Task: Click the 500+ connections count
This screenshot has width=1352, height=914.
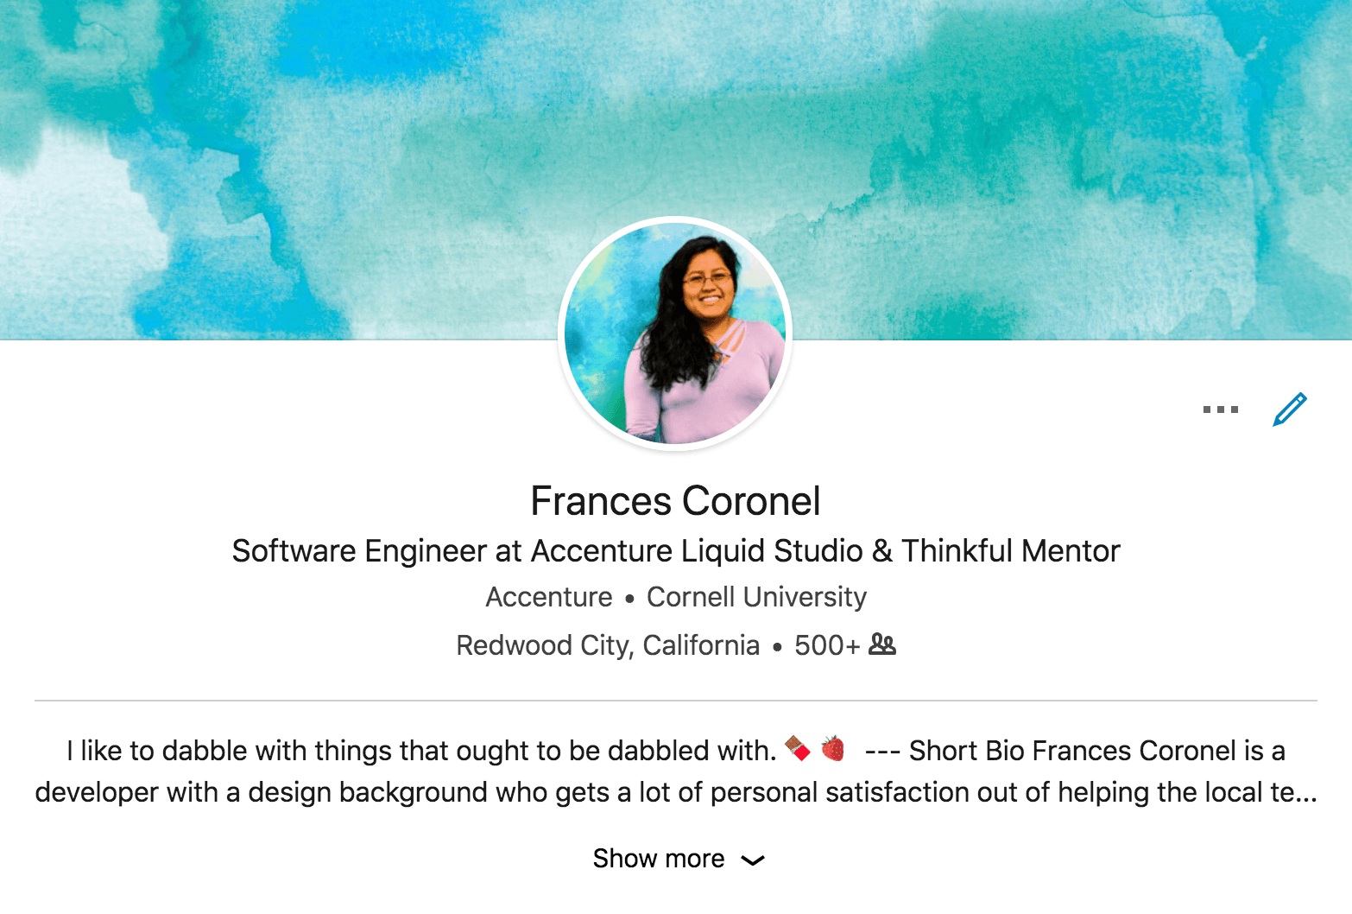Action: coord(827,645)
